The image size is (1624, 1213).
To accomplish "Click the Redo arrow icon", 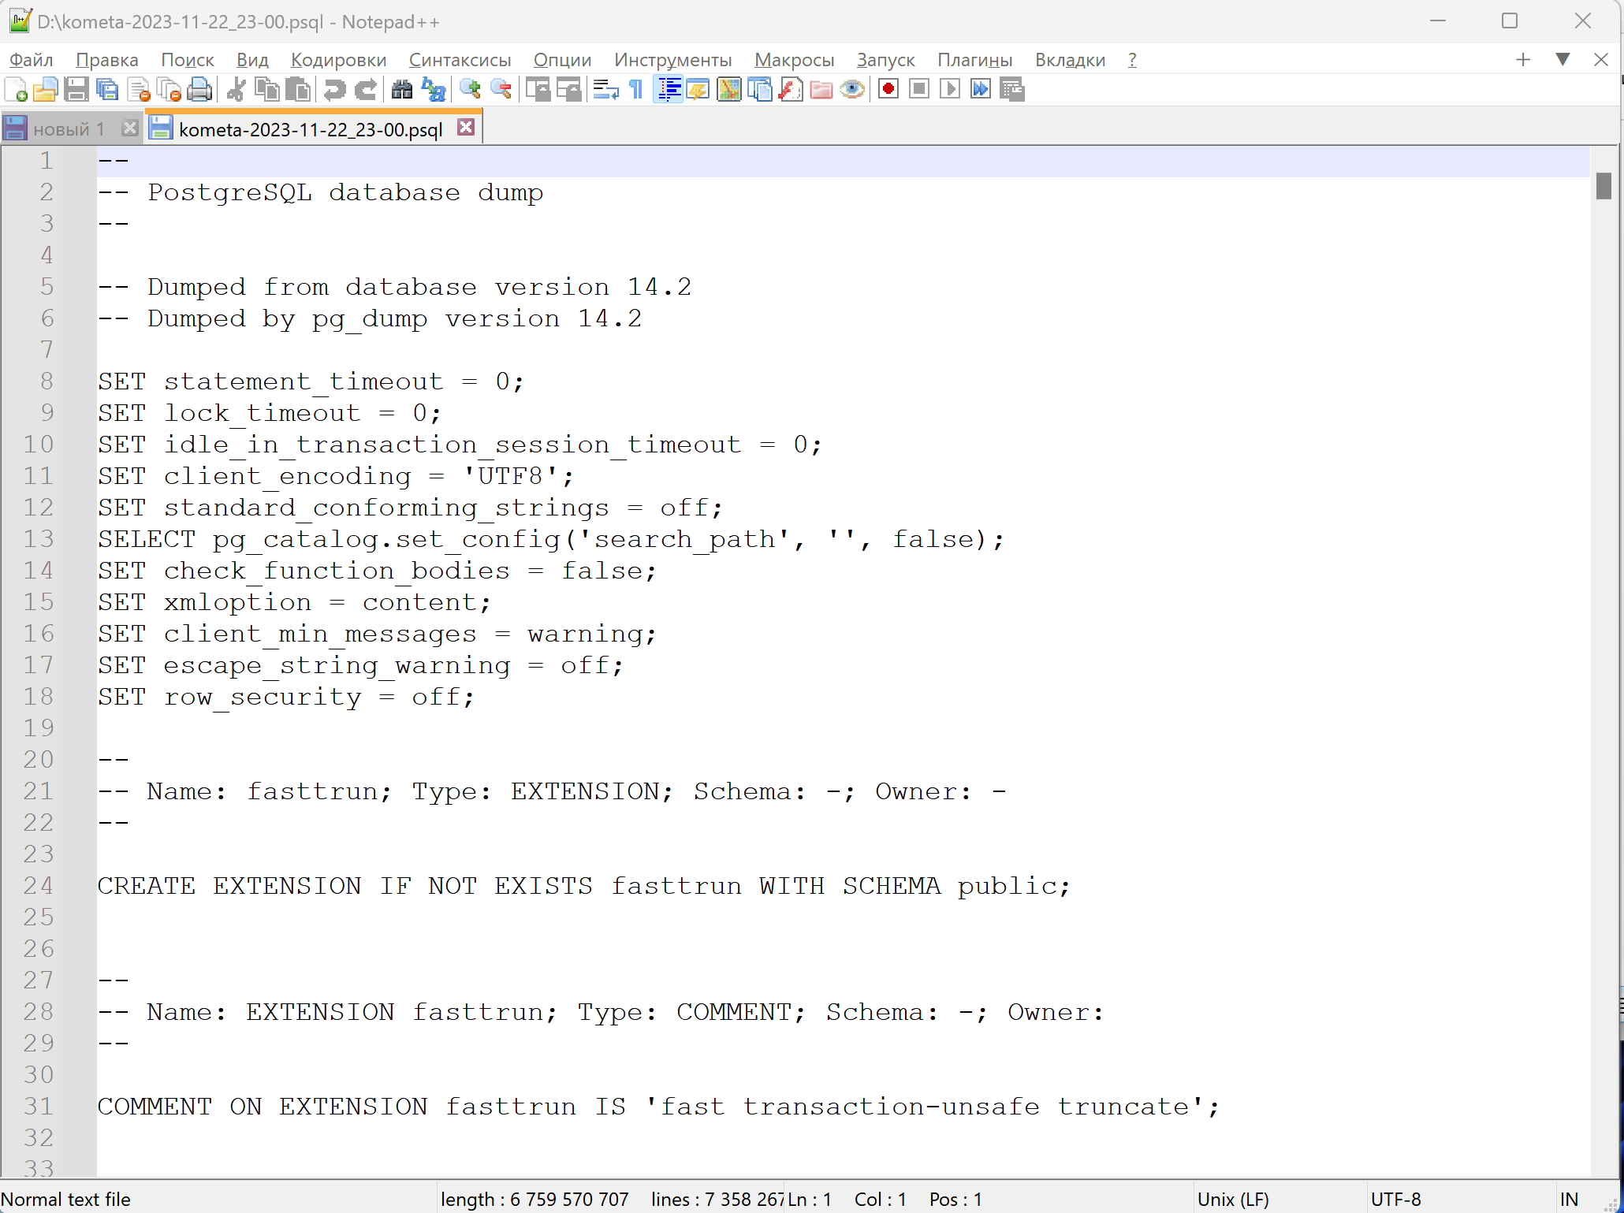I will point(365,90).
